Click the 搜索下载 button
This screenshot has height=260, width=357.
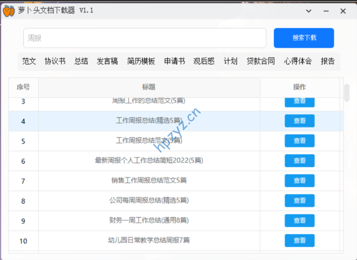(304, 38)
